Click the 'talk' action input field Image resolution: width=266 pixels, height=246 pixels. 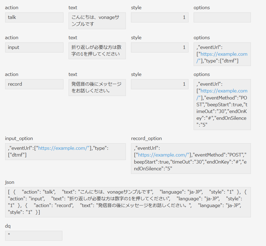(34, 17)
